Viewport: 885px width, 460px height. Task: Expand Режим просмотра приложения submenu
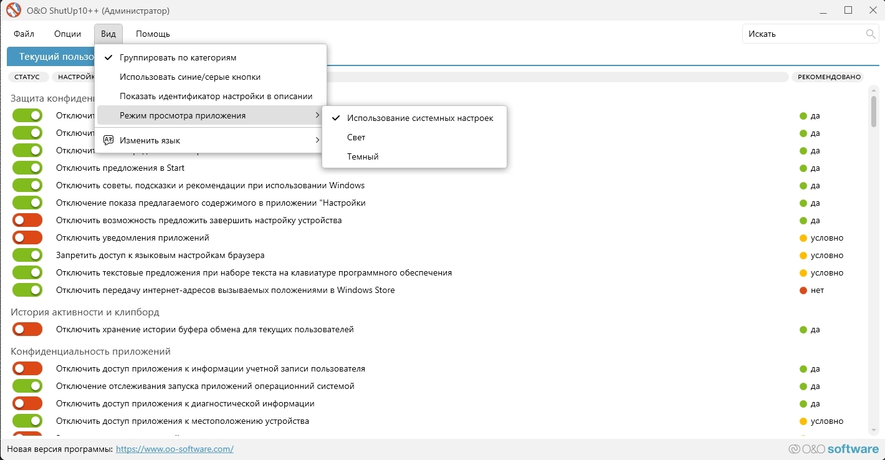(210, 115)
